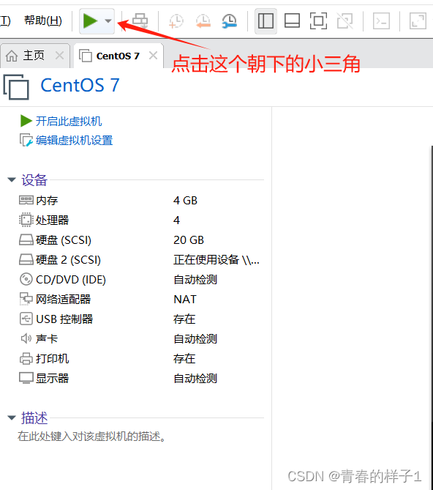
Task: Click the USB 控制器 icon
Action: click(26, 319)
